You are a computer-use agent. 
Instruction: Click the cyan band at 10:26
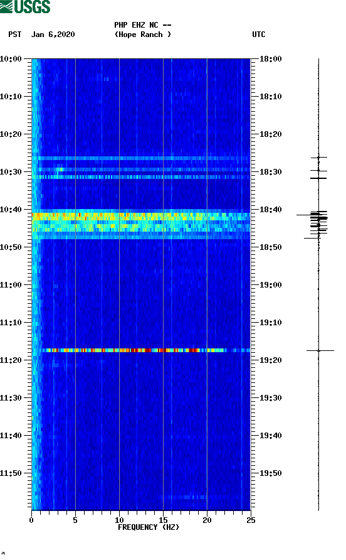point(141,158)
